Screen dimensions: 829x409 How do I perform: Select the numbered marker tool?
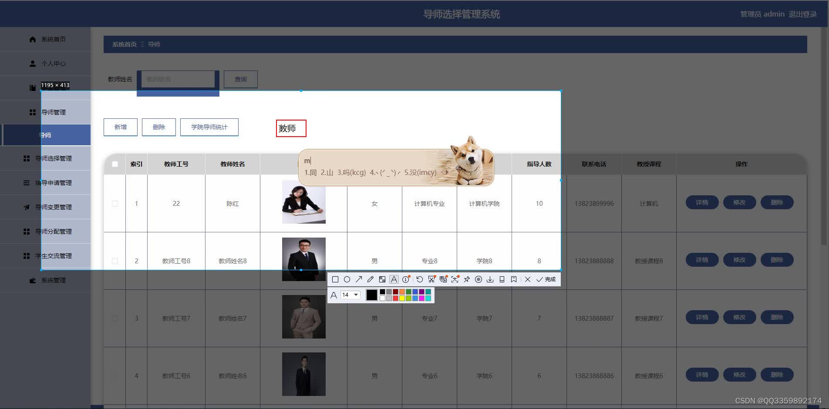coord(406,279)
